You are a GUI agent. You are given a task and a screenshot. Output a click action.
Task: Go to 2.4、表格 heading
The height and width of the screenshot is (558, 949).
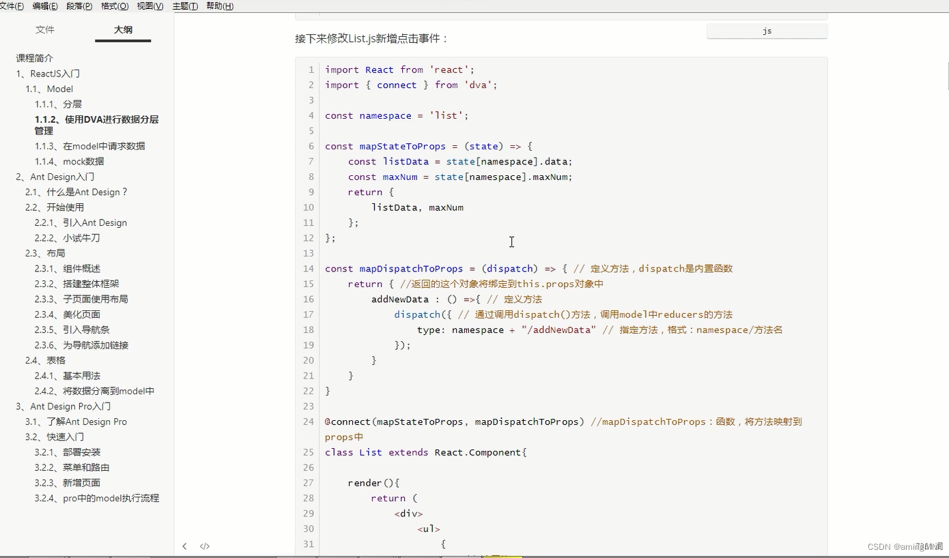point(45,360)
